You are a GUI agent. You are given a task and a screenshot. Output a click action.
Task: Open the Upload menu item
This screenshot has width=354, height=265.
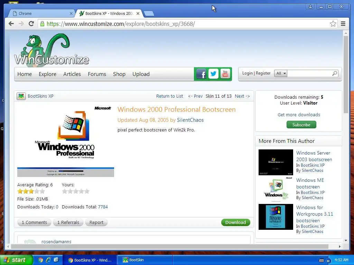(x=141, y=74)
